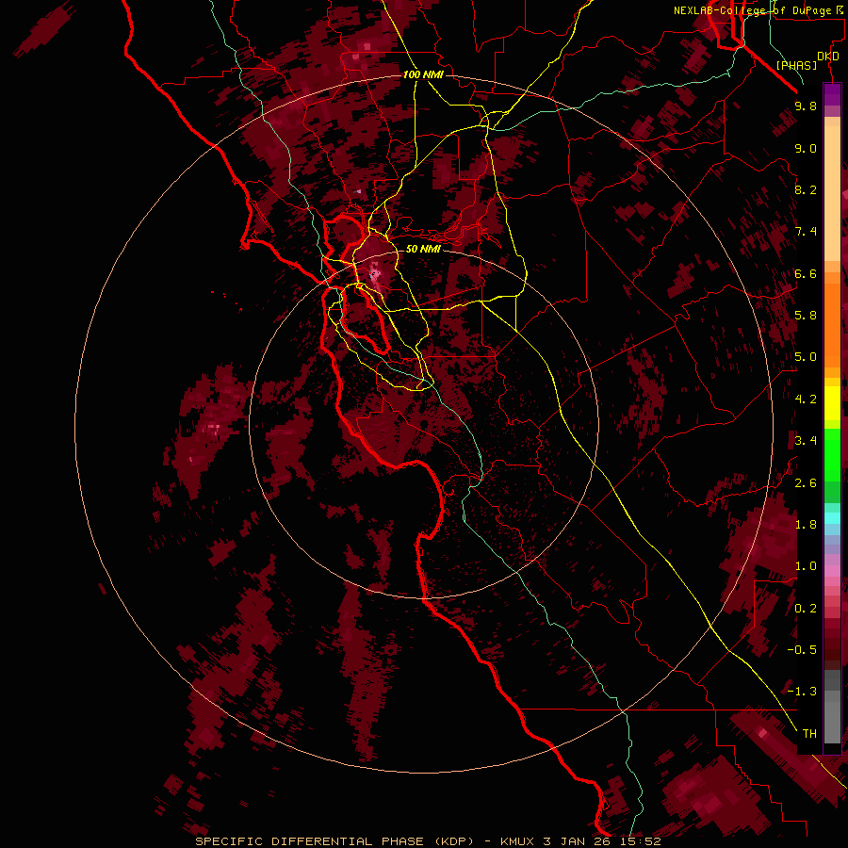Click the -0.5 value on color scale

click(x=802, y=650)
